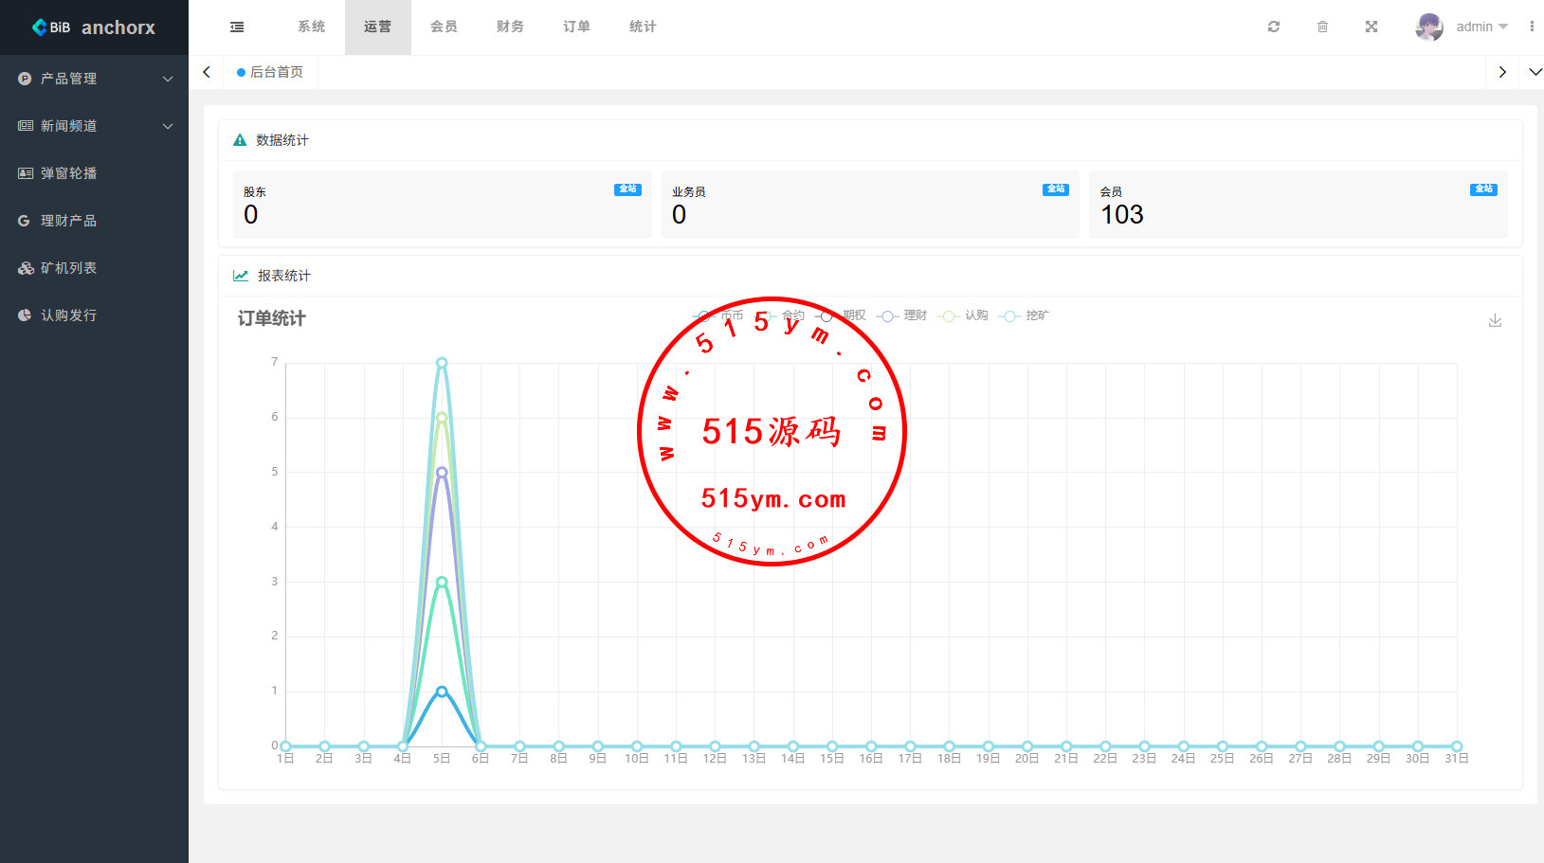Enter fullscreen with the expand arrows icon
Image resolution: width=1544 pixels, height=863 pixels.
(x=1371, y=27)
